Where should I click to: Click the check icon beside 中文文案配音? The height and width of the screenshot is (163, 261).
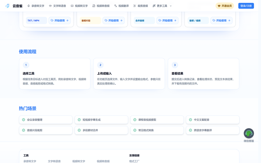tap(190, 120)
